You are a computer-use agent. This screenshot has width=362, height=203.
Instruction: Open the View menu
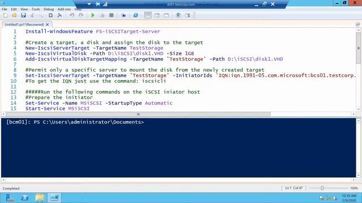tap(24, 9)
